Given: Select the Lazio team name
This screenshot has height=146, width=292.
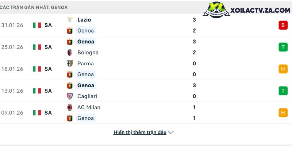Looking at the screenshot, I should [84, 20].
